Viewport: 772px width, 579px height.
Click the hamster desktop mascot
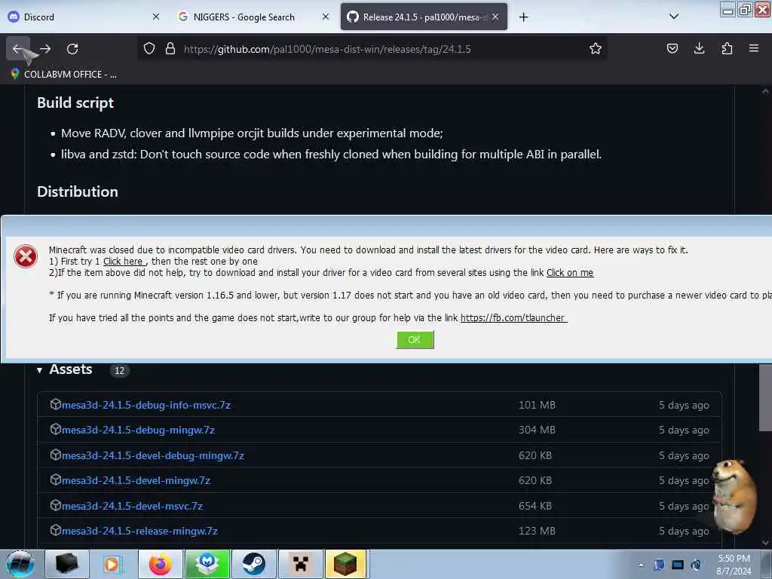point(734,496)
